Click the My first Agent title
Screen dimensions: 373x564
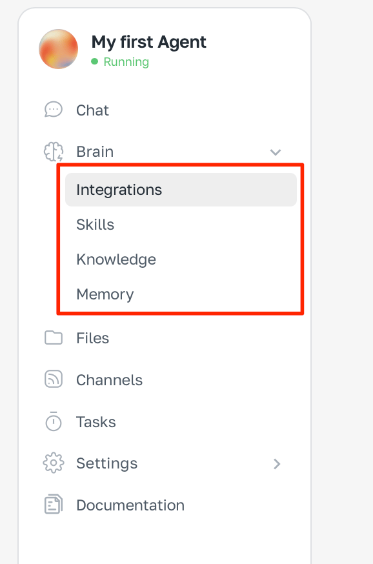click(148, 42)
